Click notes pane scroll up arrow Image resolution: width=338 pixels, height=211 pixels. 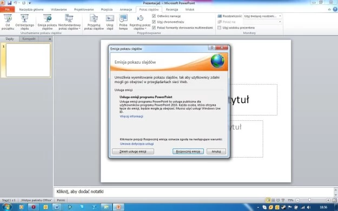336,189
